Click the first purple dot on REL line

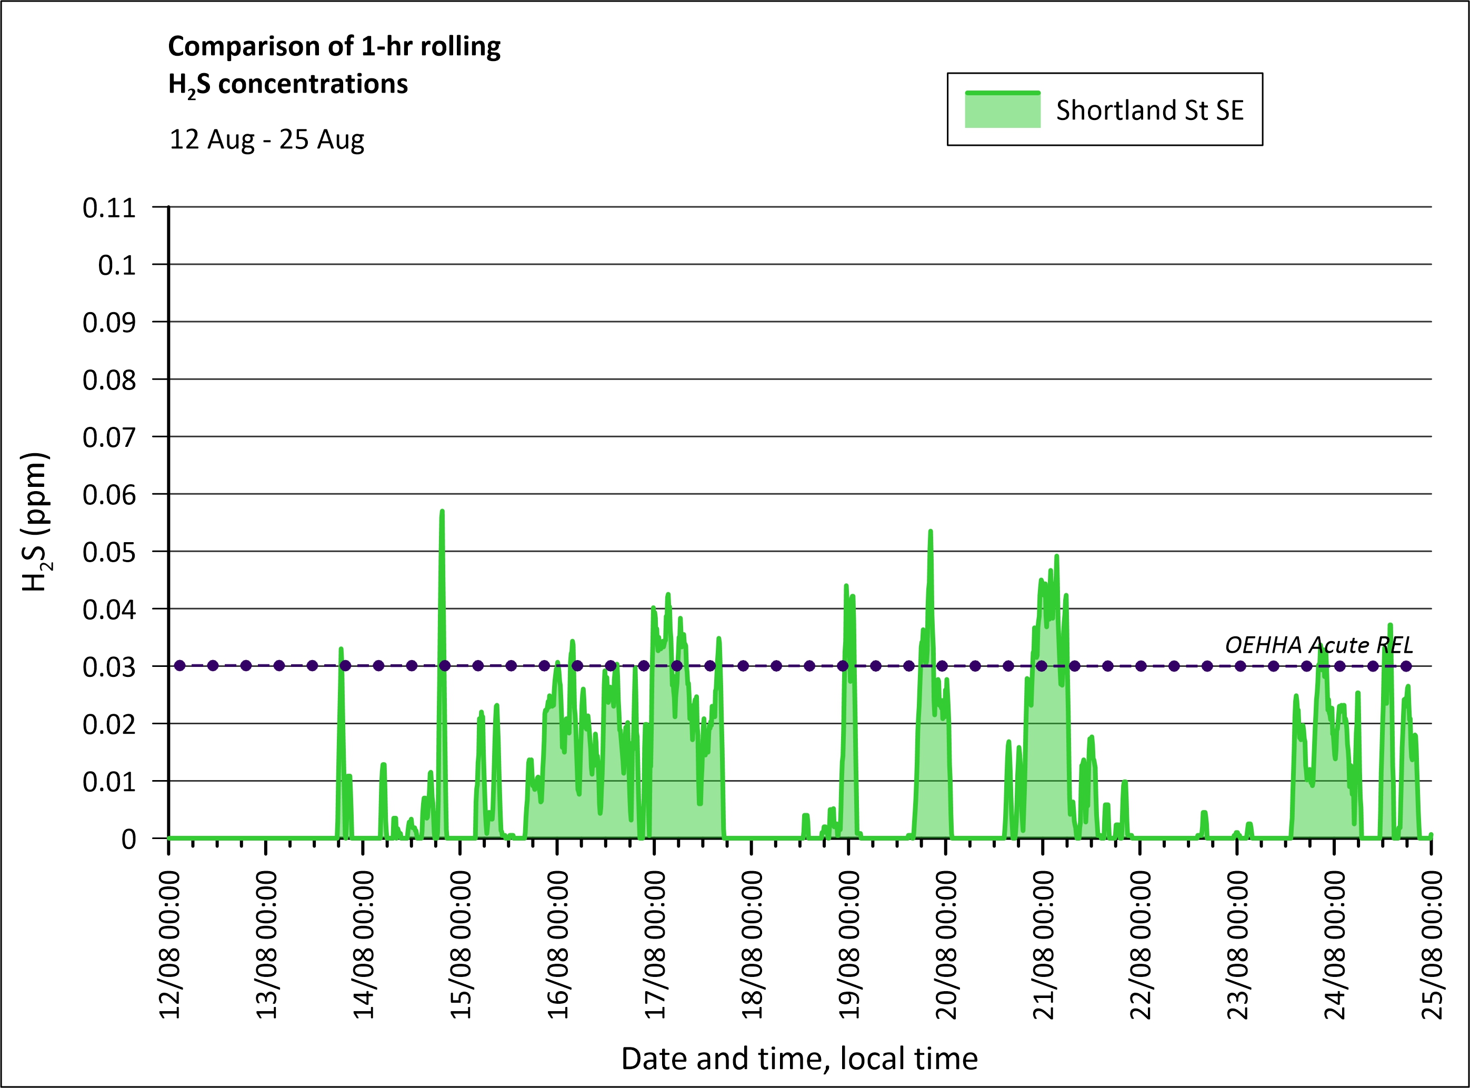click(179, 666)
